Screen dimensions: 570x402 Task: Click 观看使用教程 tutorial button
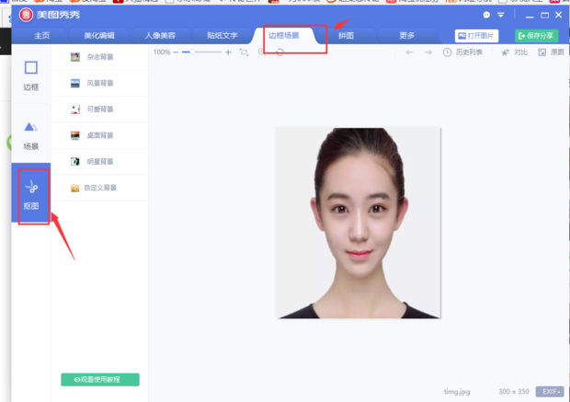click(100, 379)
